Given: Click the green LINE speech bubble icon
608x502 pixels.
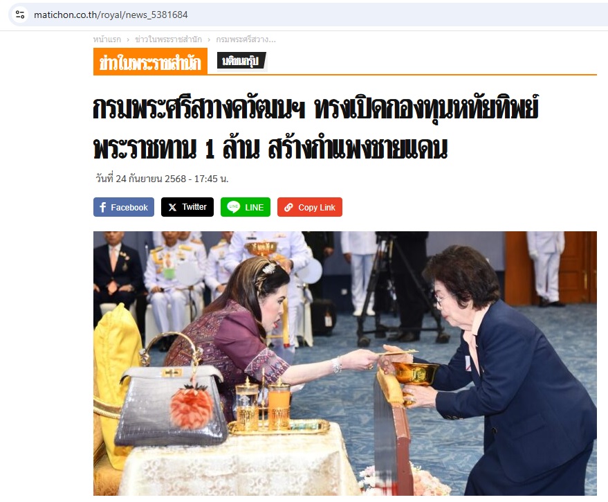Looking at the screenshot, I should [x=233, y=207].
